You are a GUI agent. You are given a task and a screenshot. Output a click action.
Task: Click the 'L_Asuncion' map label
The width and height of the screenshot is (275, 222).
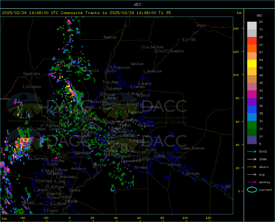[153, 71]
